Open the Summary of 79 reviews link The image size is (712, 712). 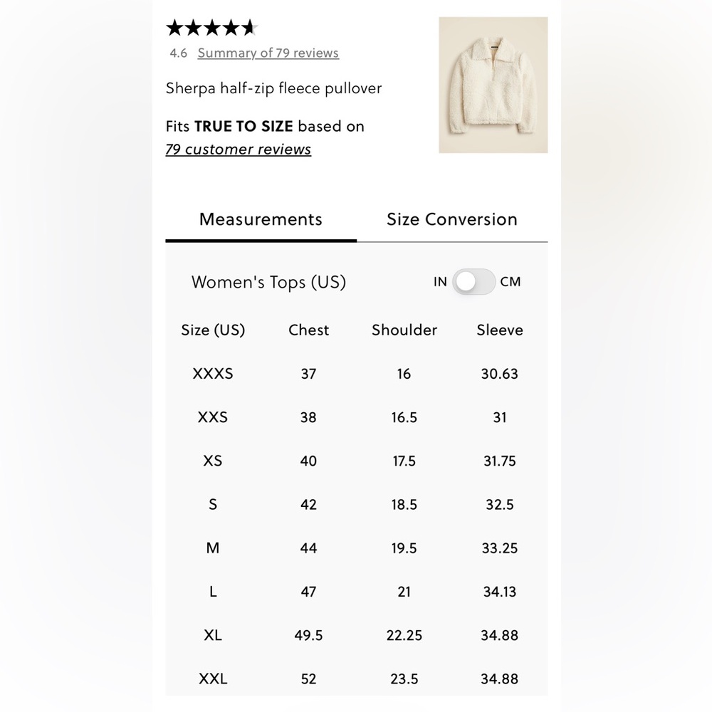(268, 53)
